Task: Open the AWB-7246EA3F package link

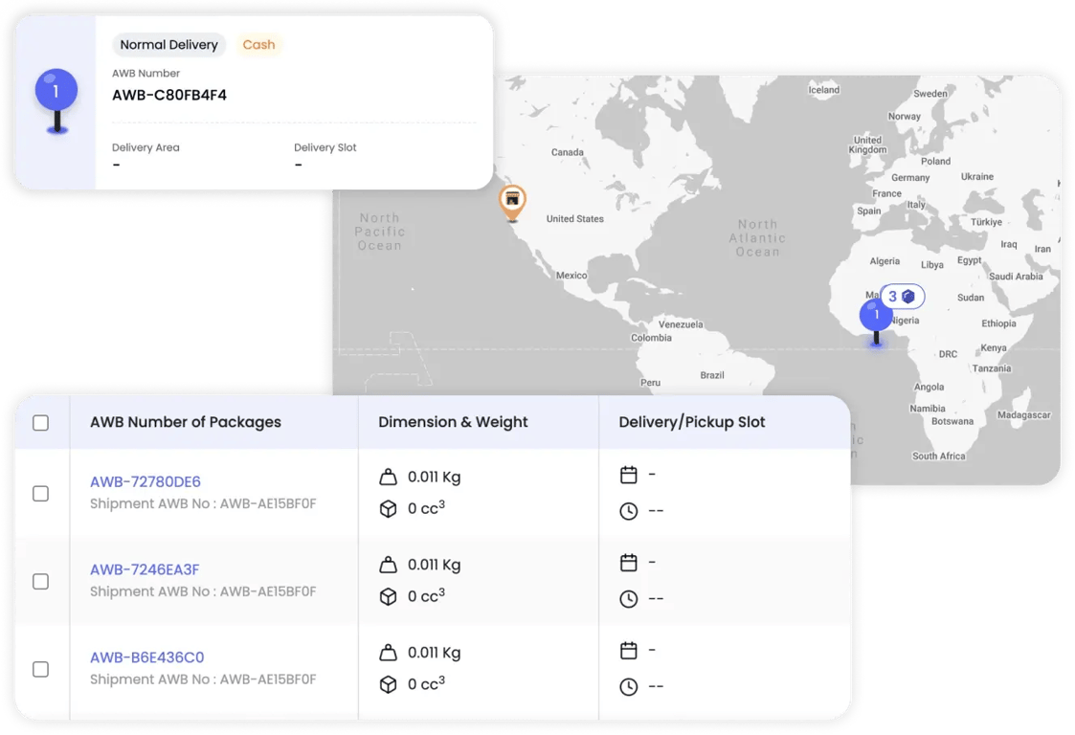Action: pyautogui.click(x=146, y=569)
